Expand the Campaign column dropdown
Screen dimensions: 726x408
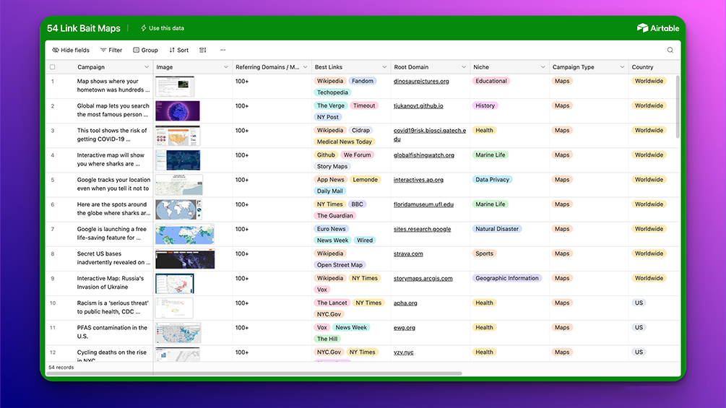(x=147, y=67)
